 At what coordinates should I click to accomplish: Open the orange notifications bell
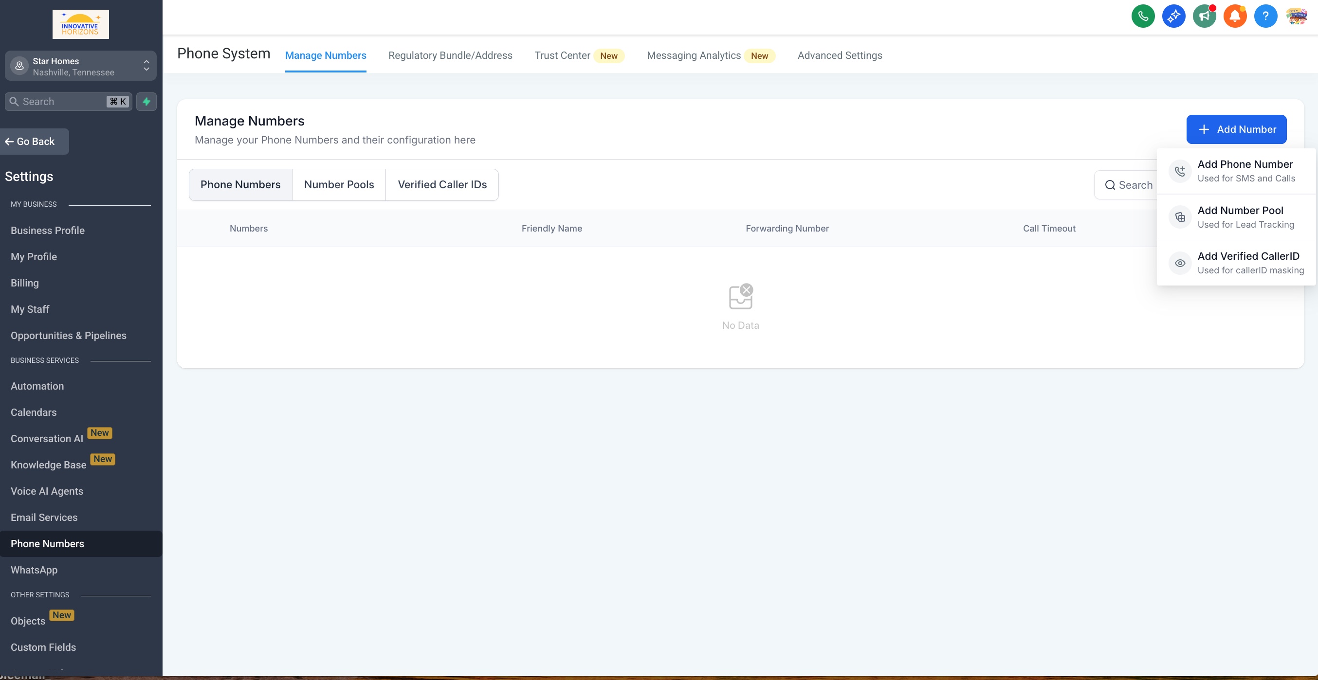click(x=1235, y=16)
